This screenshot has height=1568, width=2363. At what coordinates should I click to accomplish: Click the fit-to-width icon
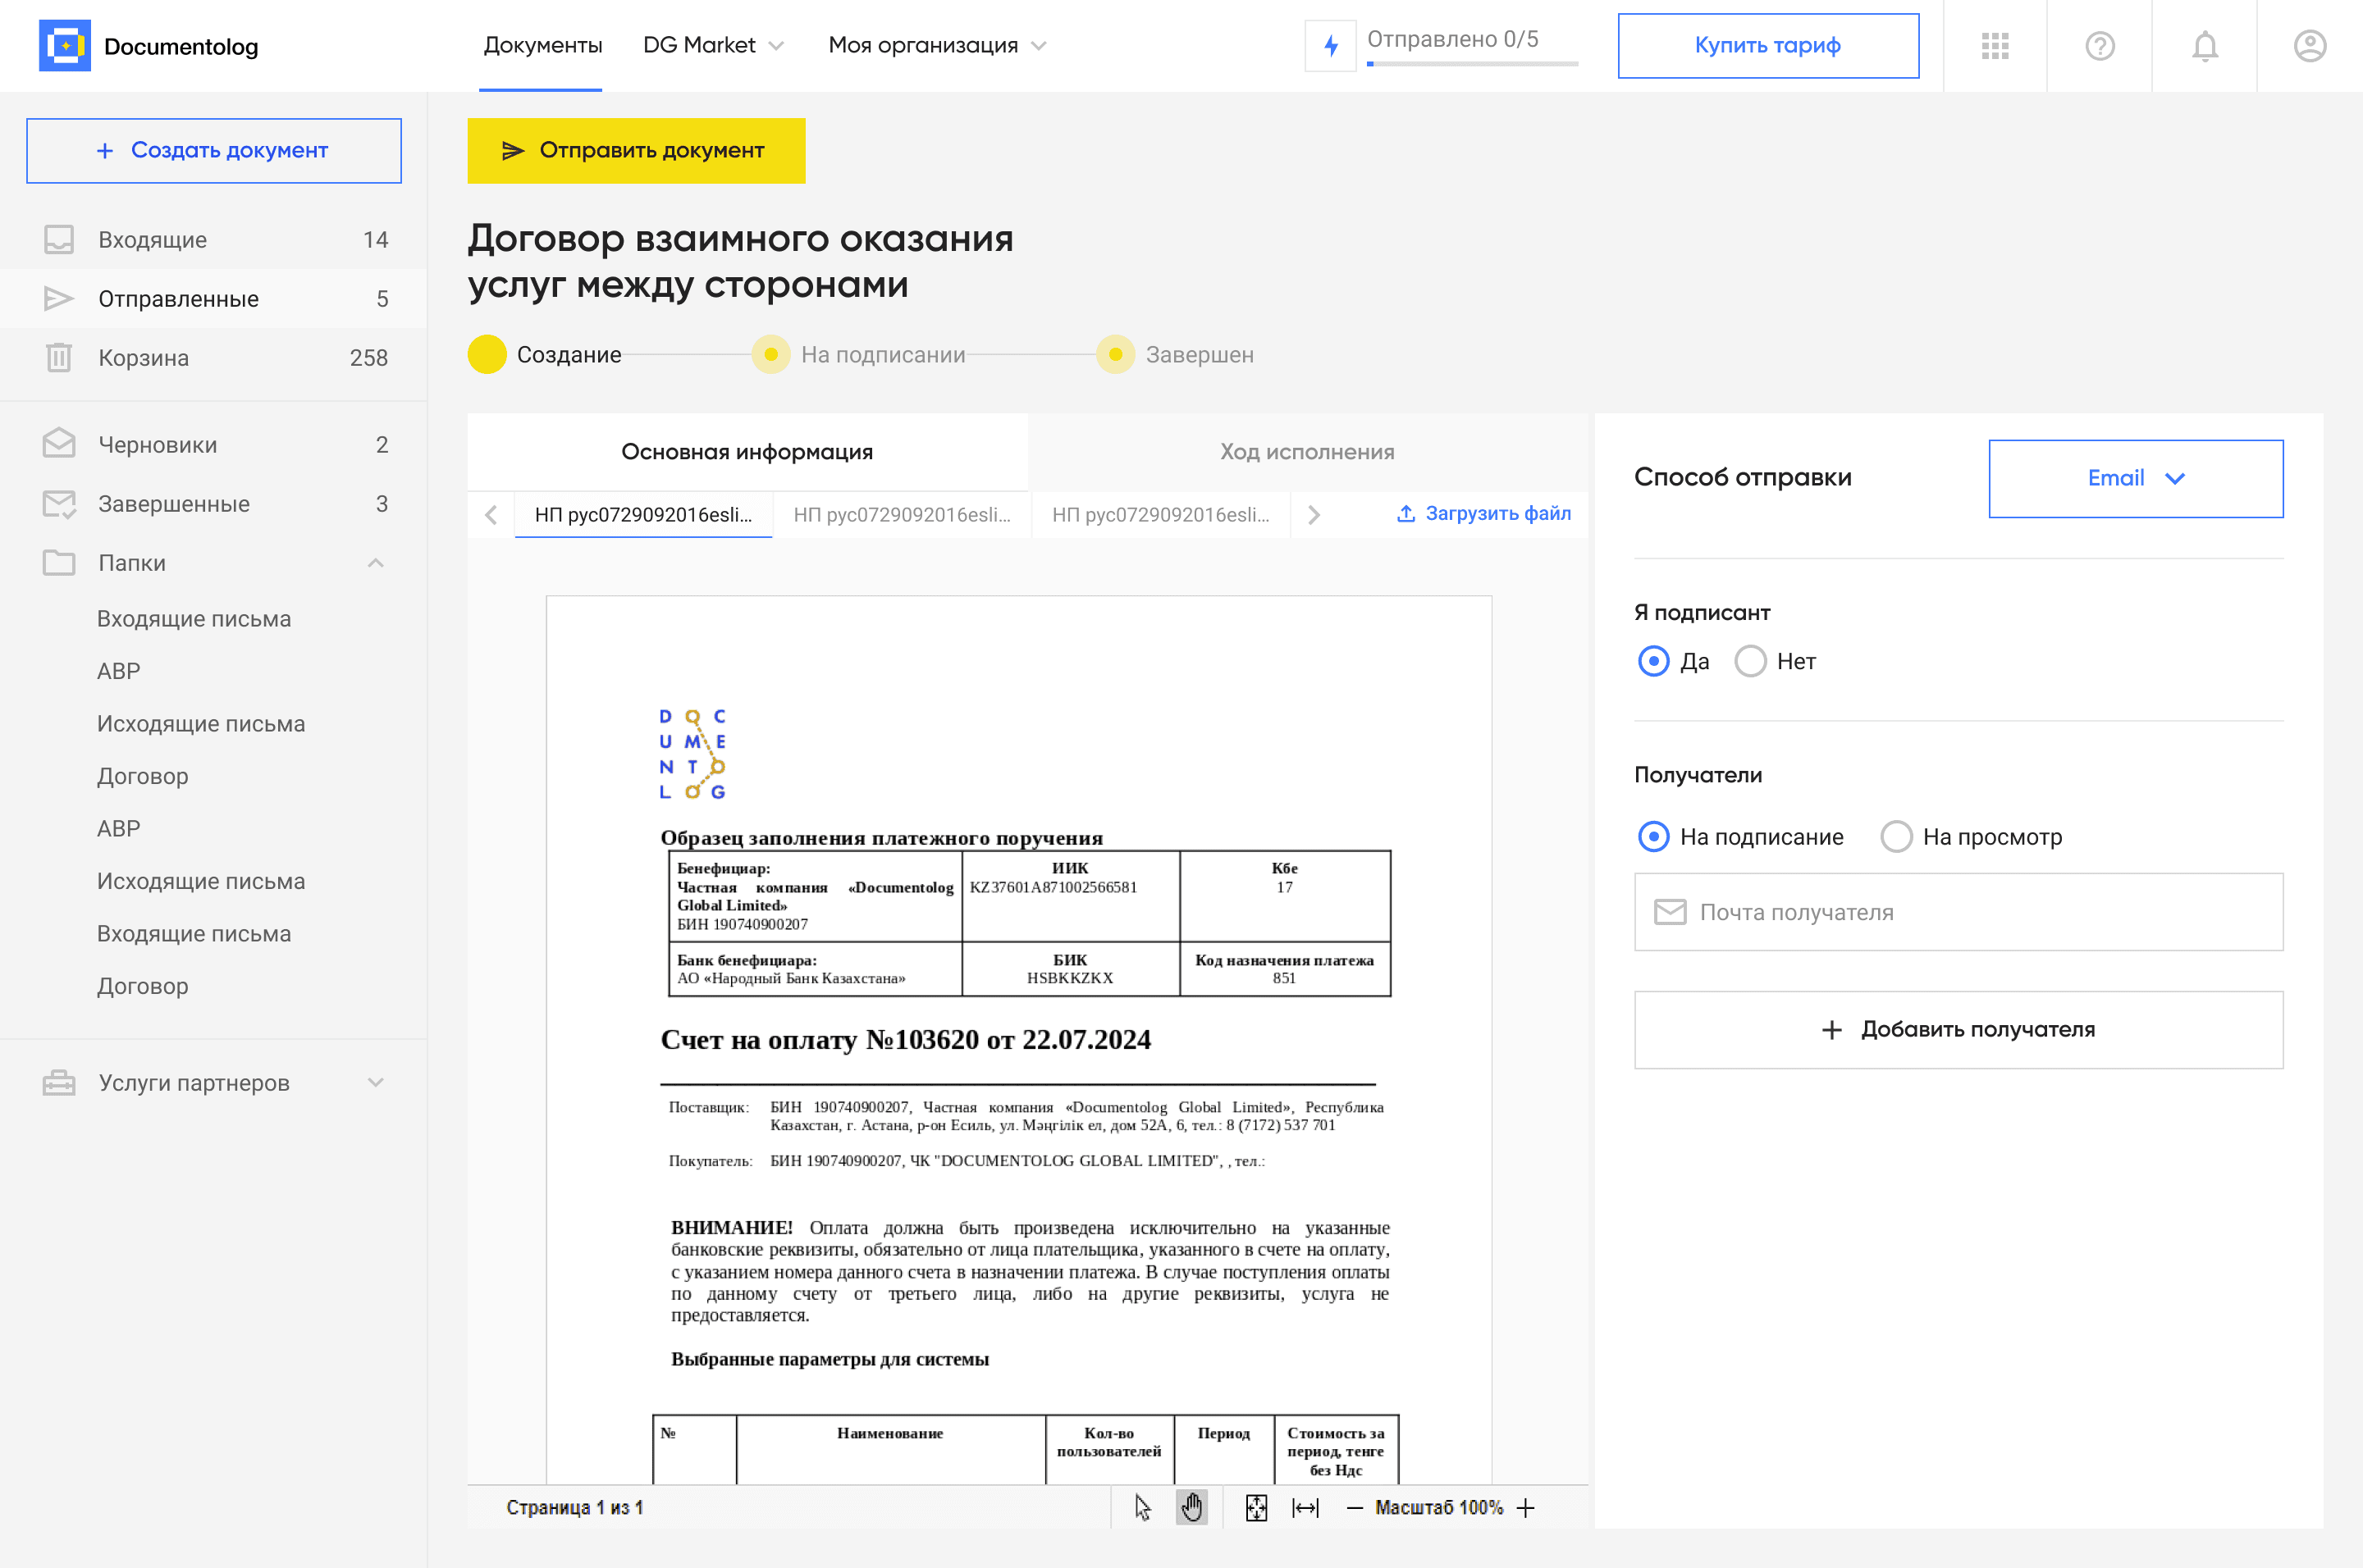point(1305,1507)
